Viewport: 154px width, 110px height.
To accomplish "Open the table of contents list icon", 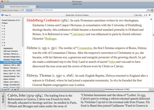I will tap(2, 15).
